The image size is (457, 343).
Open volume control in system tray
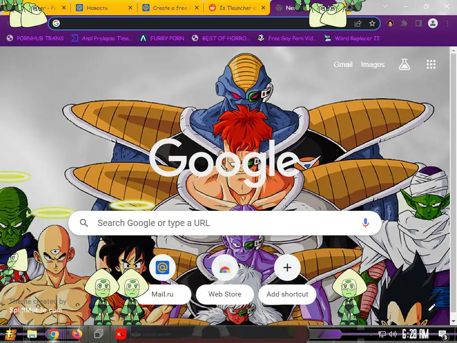(x=393, y=334)
